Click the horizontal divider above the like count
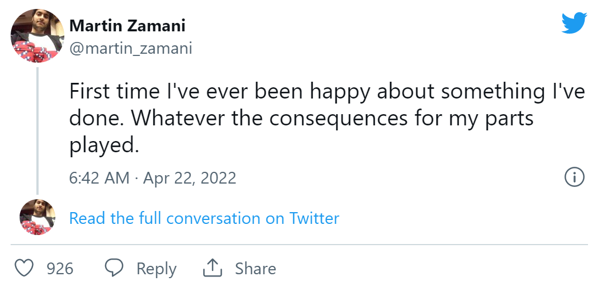This screenshot has height=286, width=602. 299,245
